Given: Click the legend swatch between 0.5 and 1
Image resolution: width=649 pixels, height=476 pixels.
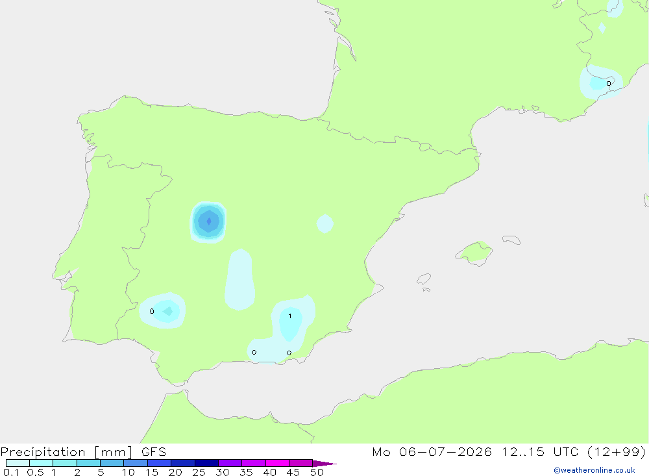Looking at the screenshot, I should (42, 463).
